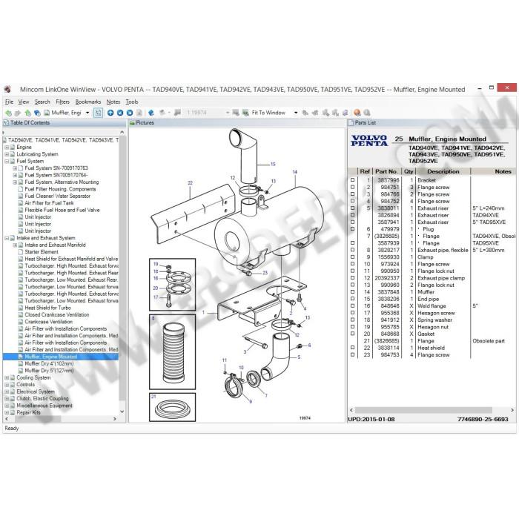Open the Muffler, Engi page dropdown arrow

pos(87,113)
